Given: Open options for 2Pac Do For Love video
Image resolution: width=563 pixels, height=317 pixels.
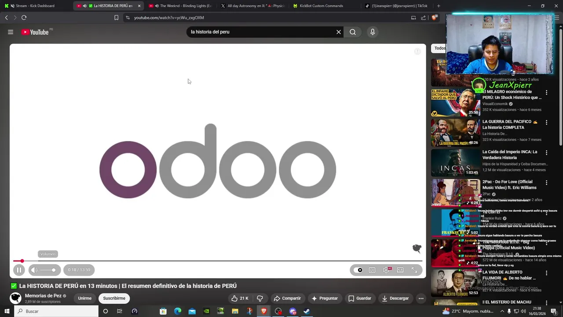Looking at the screenshot, I should pyautogui.click(x=547, y=182).
